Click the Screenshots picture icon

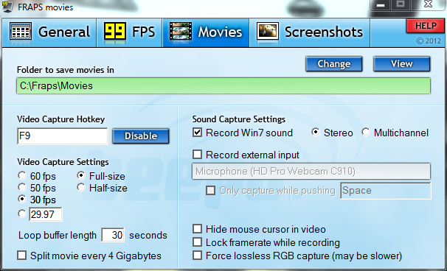268,32
